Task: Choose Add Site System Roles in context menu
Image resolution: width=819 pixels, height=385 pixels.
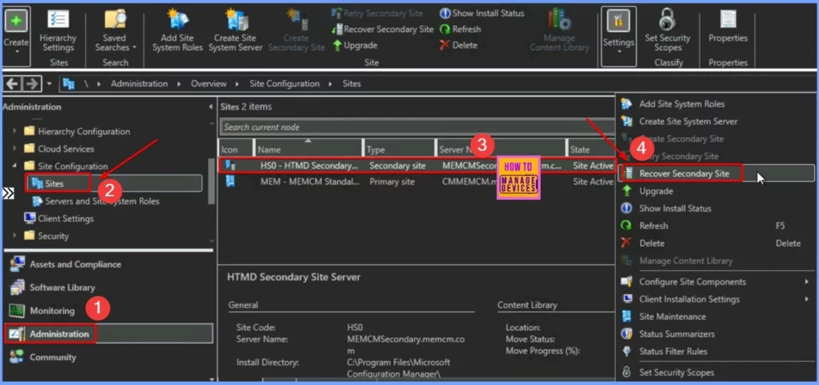Action: tap(715, 105)
